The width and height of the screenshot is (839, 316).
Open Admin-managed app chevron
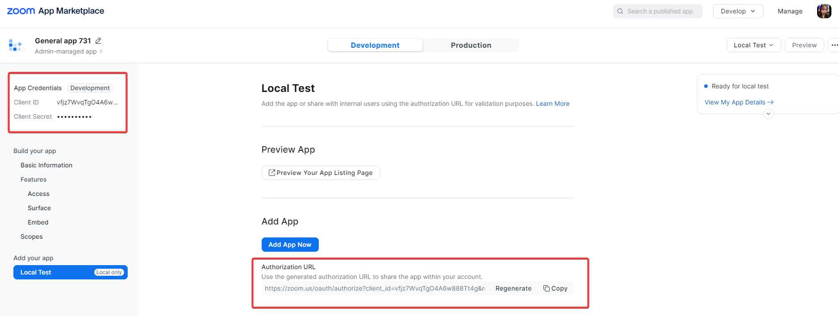[x=101, y=51]
